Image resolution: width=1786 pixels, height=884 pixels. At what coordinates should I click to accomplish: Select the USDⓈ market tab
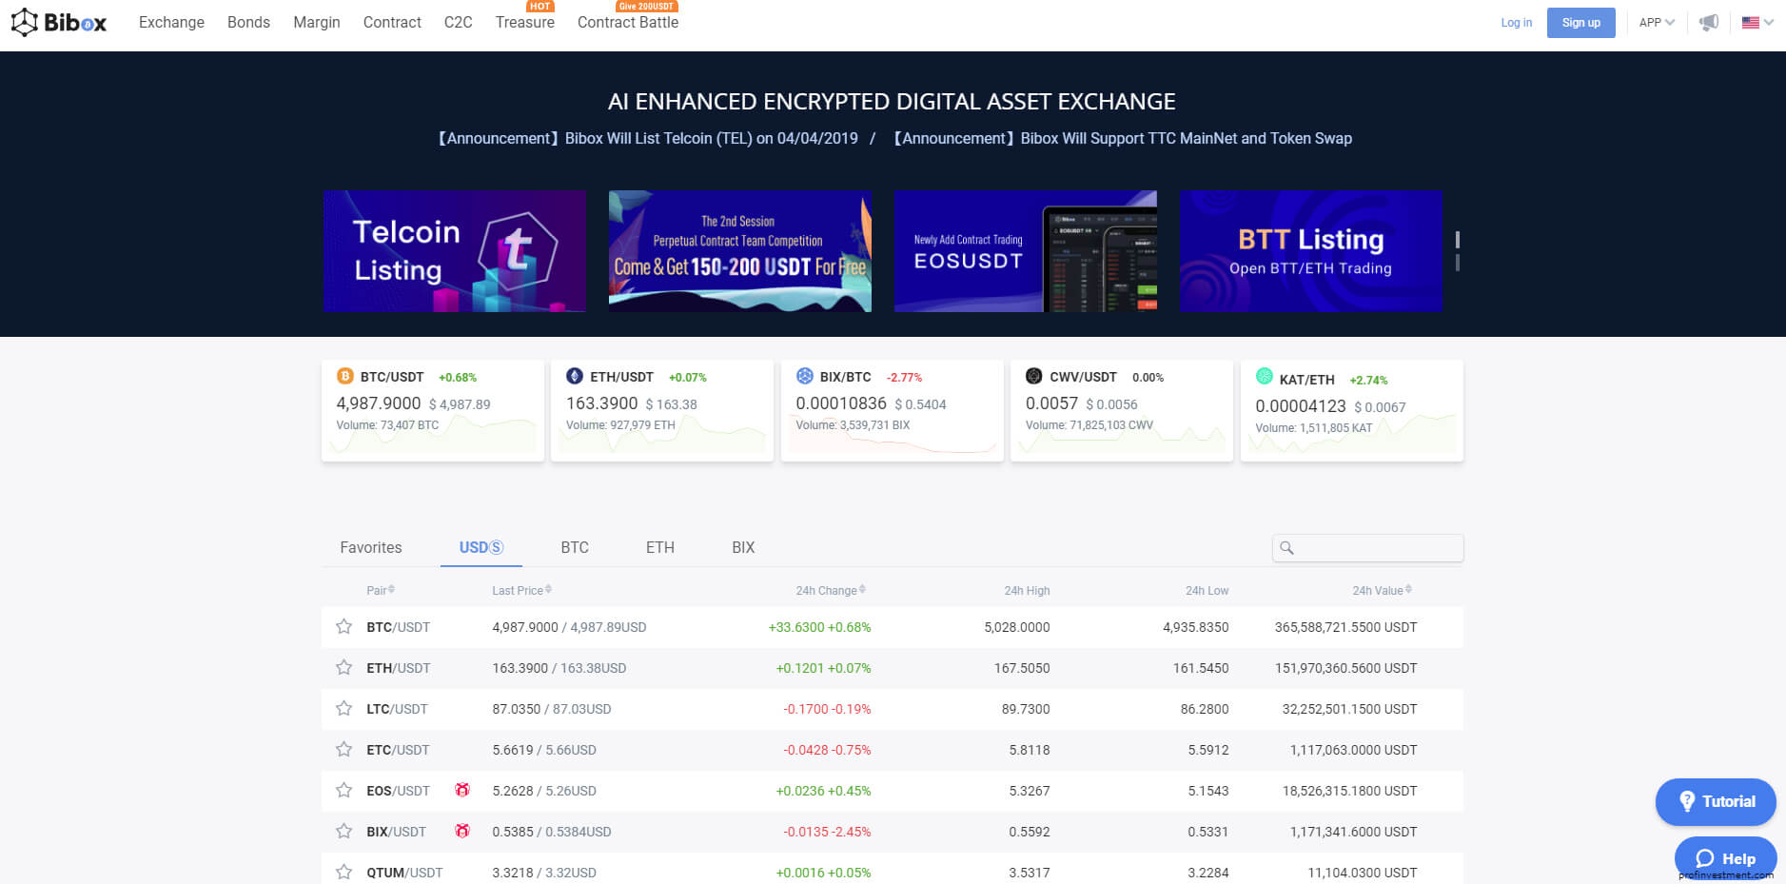pyautogui.click(x=481, y=547)
